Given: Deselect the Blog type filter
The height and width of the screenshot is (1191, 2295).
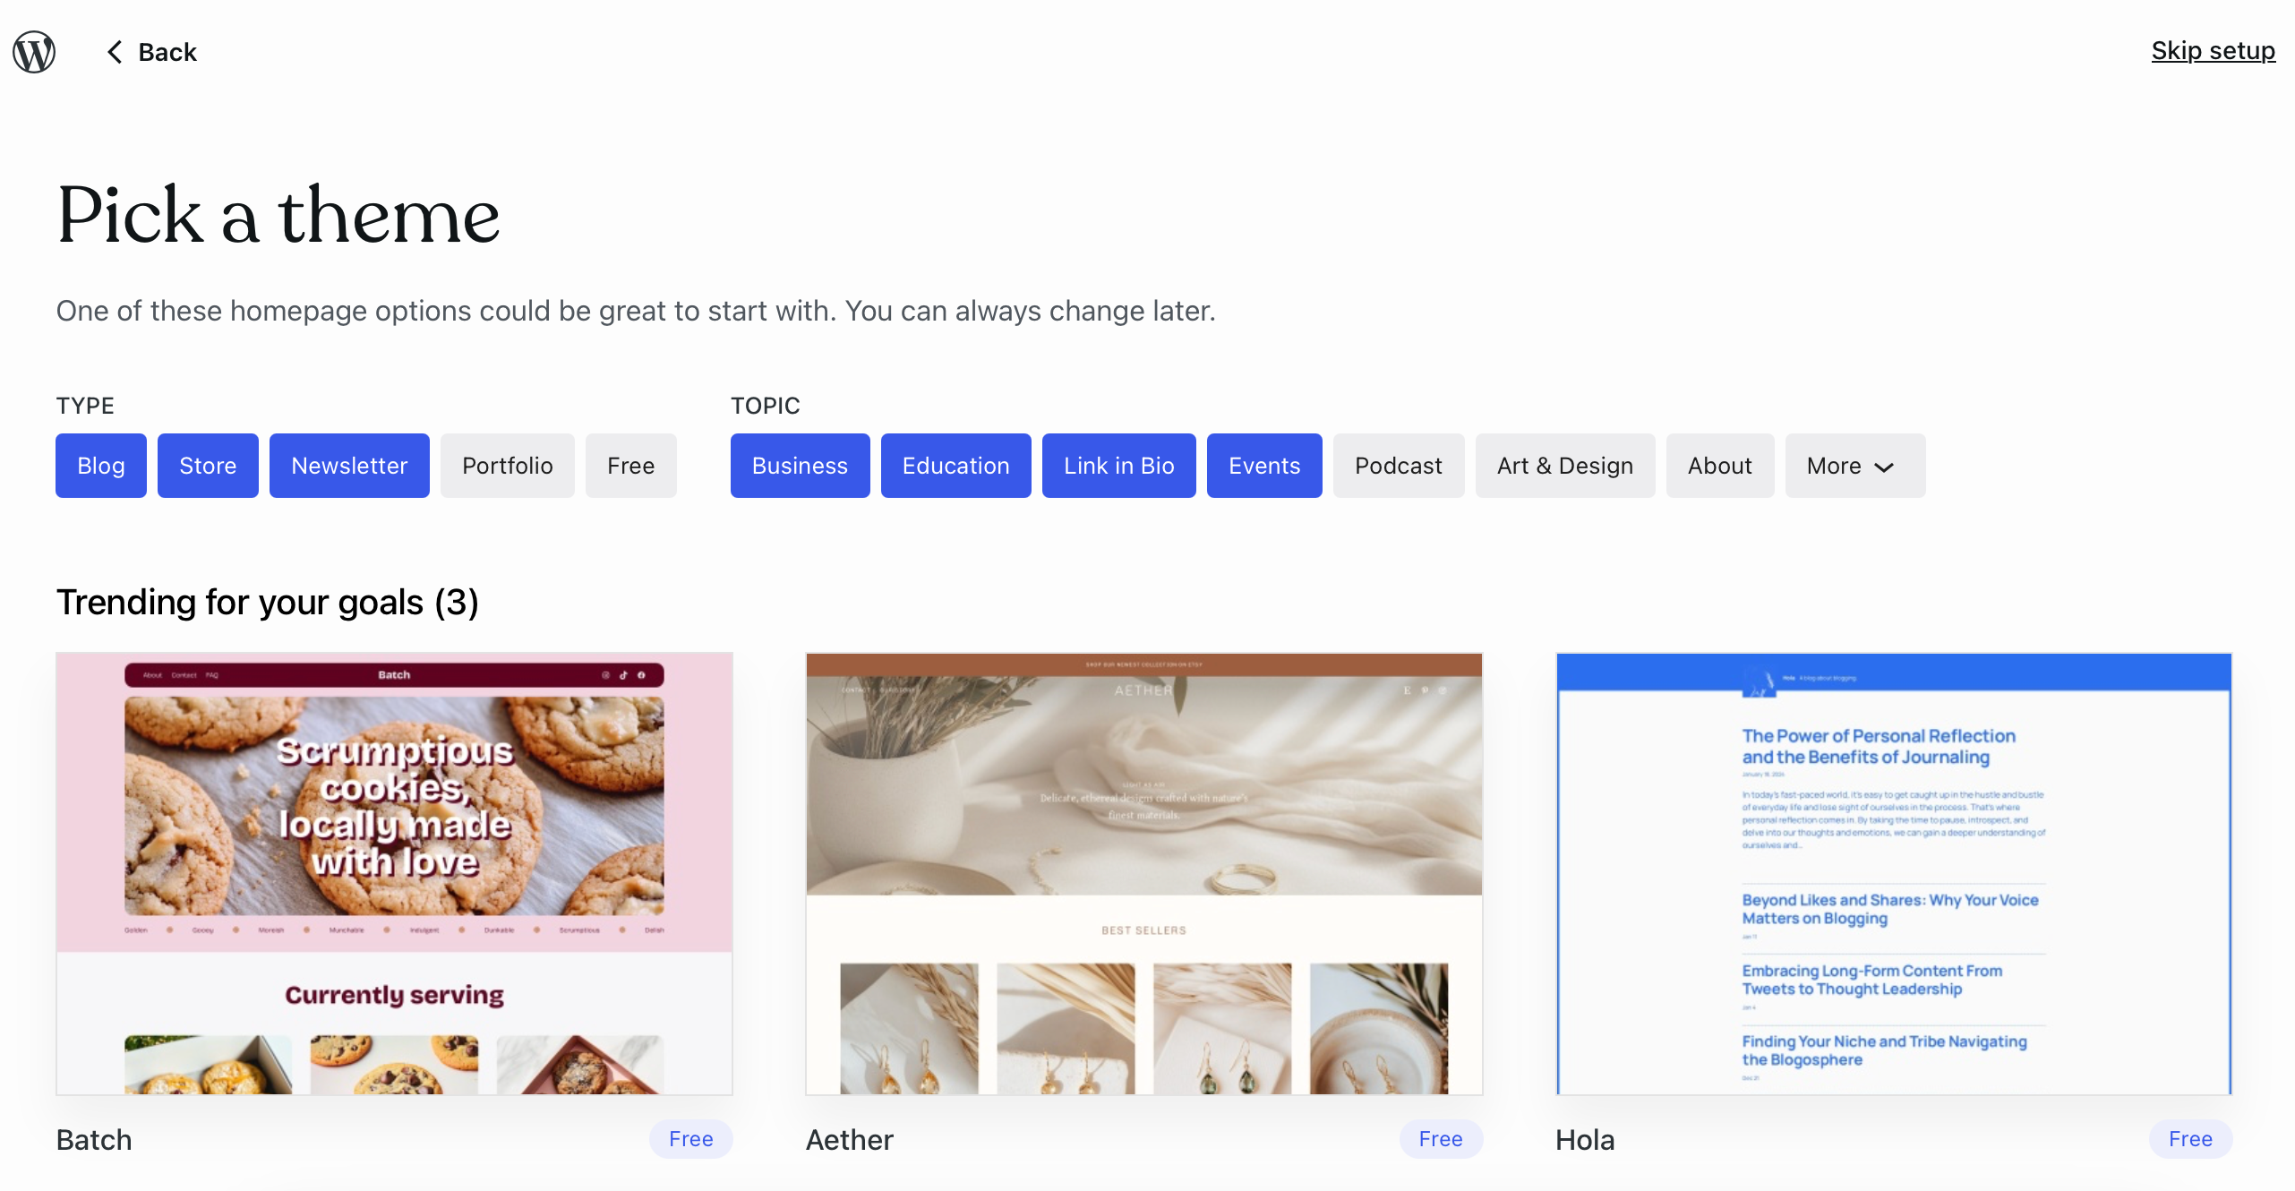Looking at the screenshot, I should (99, 466).
